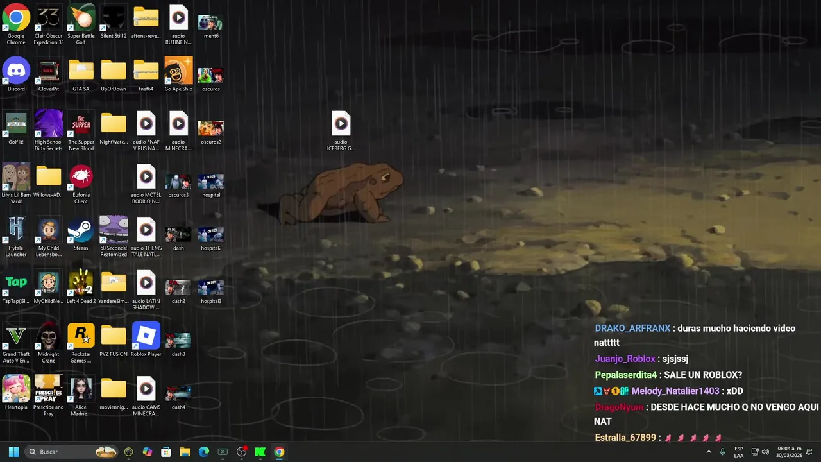Screen dimensions: 821x462
Task: Open the ESP LAA language switcher
Action: [739, 452]
